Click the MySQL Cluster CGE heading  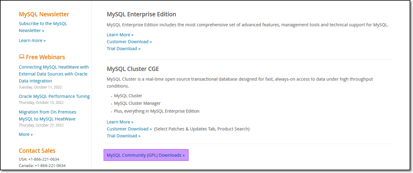pos(133,69)
